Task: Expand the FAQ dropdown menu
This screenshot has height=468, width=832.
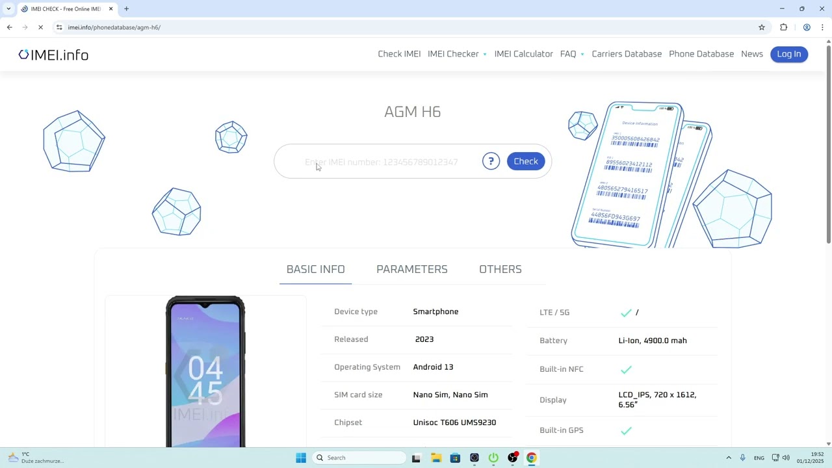Action: point(572,54)
